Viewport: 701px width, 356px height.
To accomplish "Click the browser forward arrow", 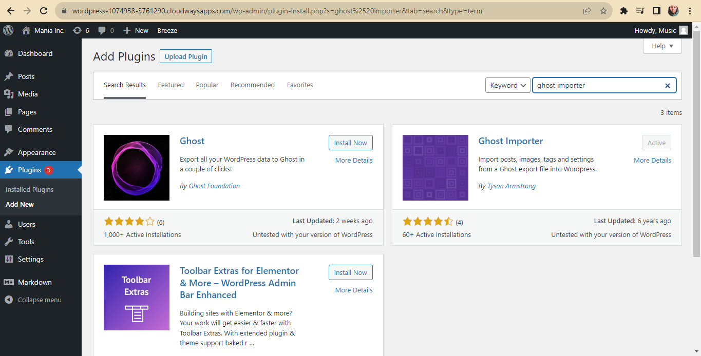I will 27,11.
